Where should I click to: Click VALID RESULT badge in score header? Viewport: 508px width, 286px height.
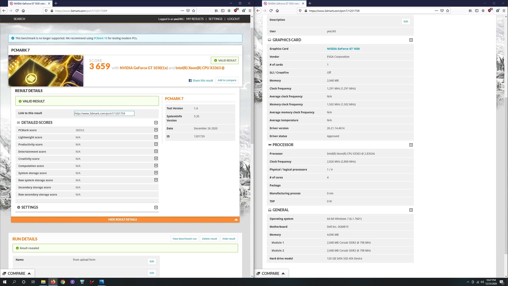225,60
